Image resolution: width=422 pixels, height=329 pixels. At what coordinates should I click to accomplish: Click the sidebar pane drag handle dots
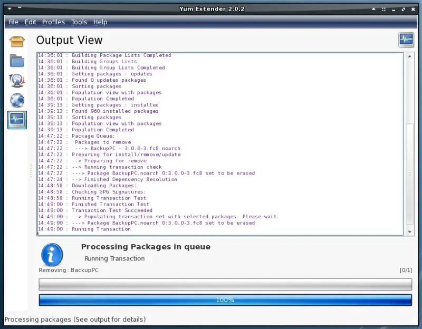31,170
